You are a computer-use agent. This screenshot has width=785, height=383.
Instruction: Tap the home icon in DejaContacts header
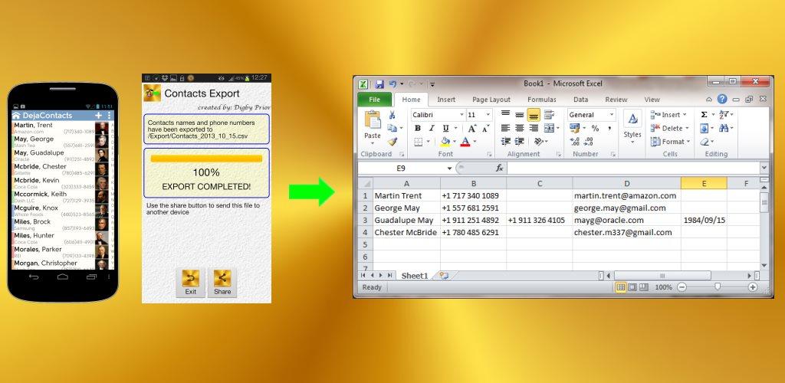click(16, 116)
